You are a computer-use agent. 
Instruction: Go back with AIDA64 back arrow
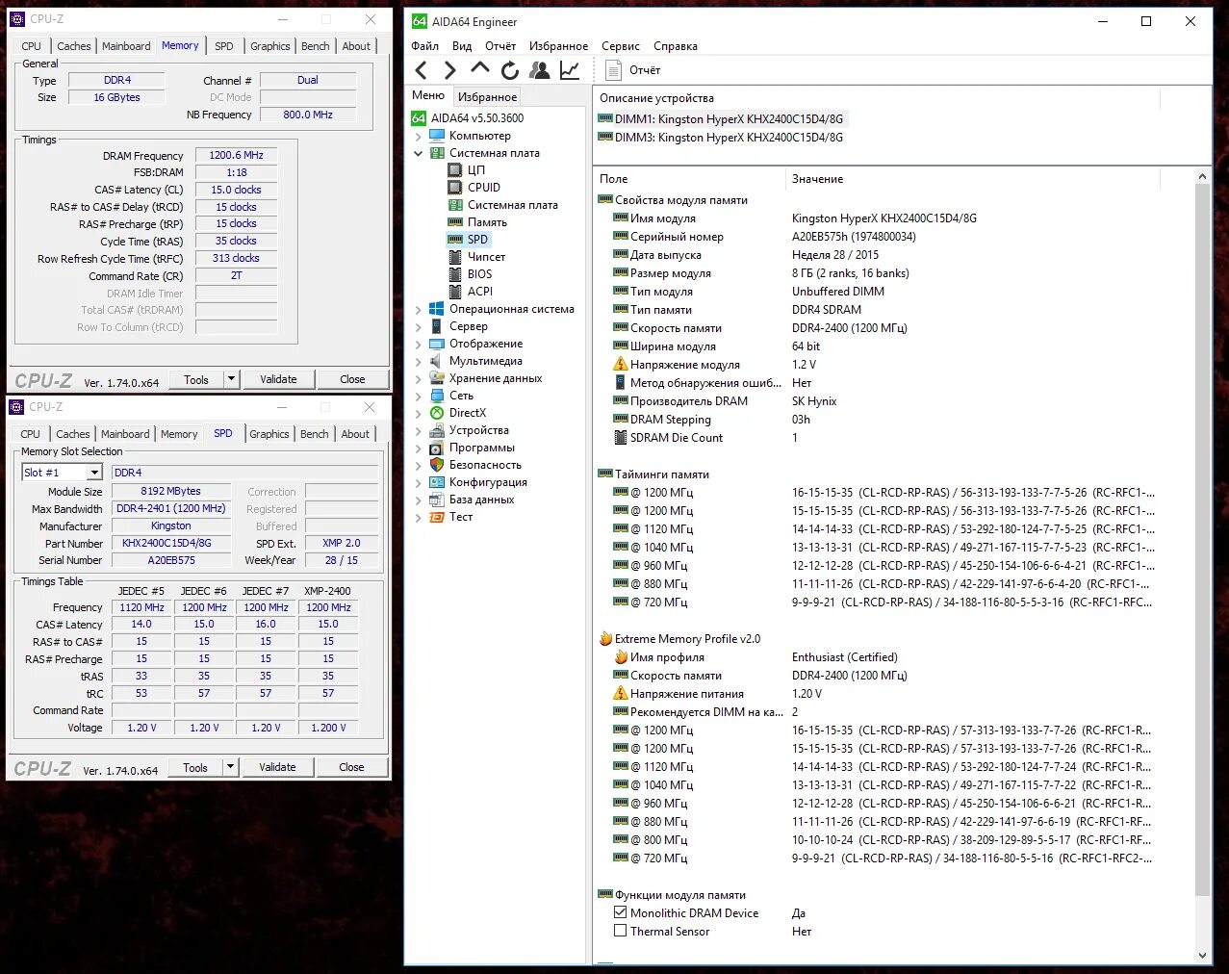point(421,69)
